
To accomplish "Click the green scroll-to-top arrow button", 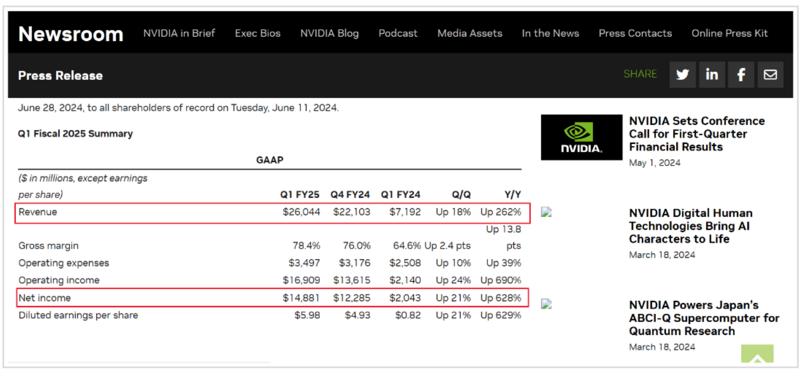I will (757, 355).
